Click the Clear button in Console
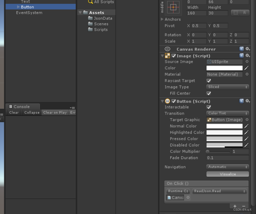Viewport: 256px width, 214px height. [14, 112]
